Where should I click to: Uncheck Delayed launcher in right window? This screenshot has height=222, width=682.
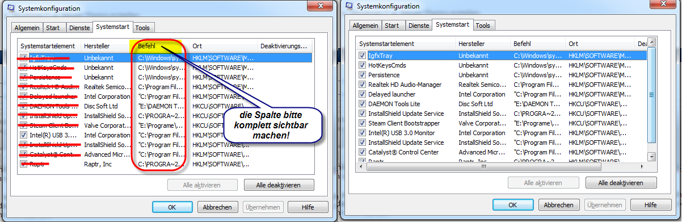point(362,94)
